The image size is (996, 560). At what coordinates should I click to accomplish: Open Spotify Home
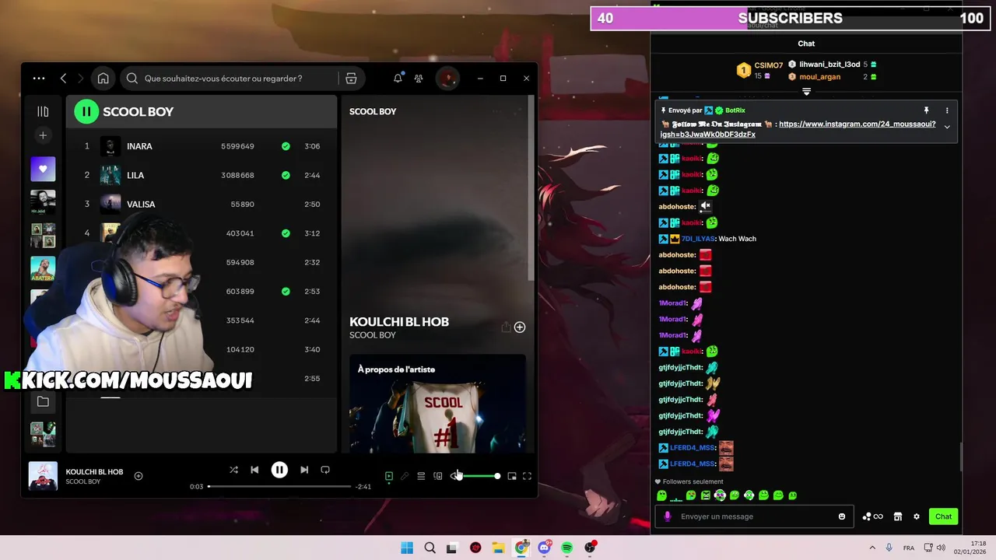(103, 79)
